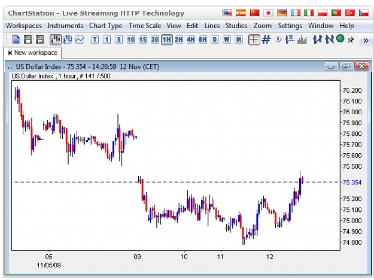The width and height of the screenshot is (374, 280).
Task: Click the second blue zigzag line icon
Action: (x=329, y=39)
